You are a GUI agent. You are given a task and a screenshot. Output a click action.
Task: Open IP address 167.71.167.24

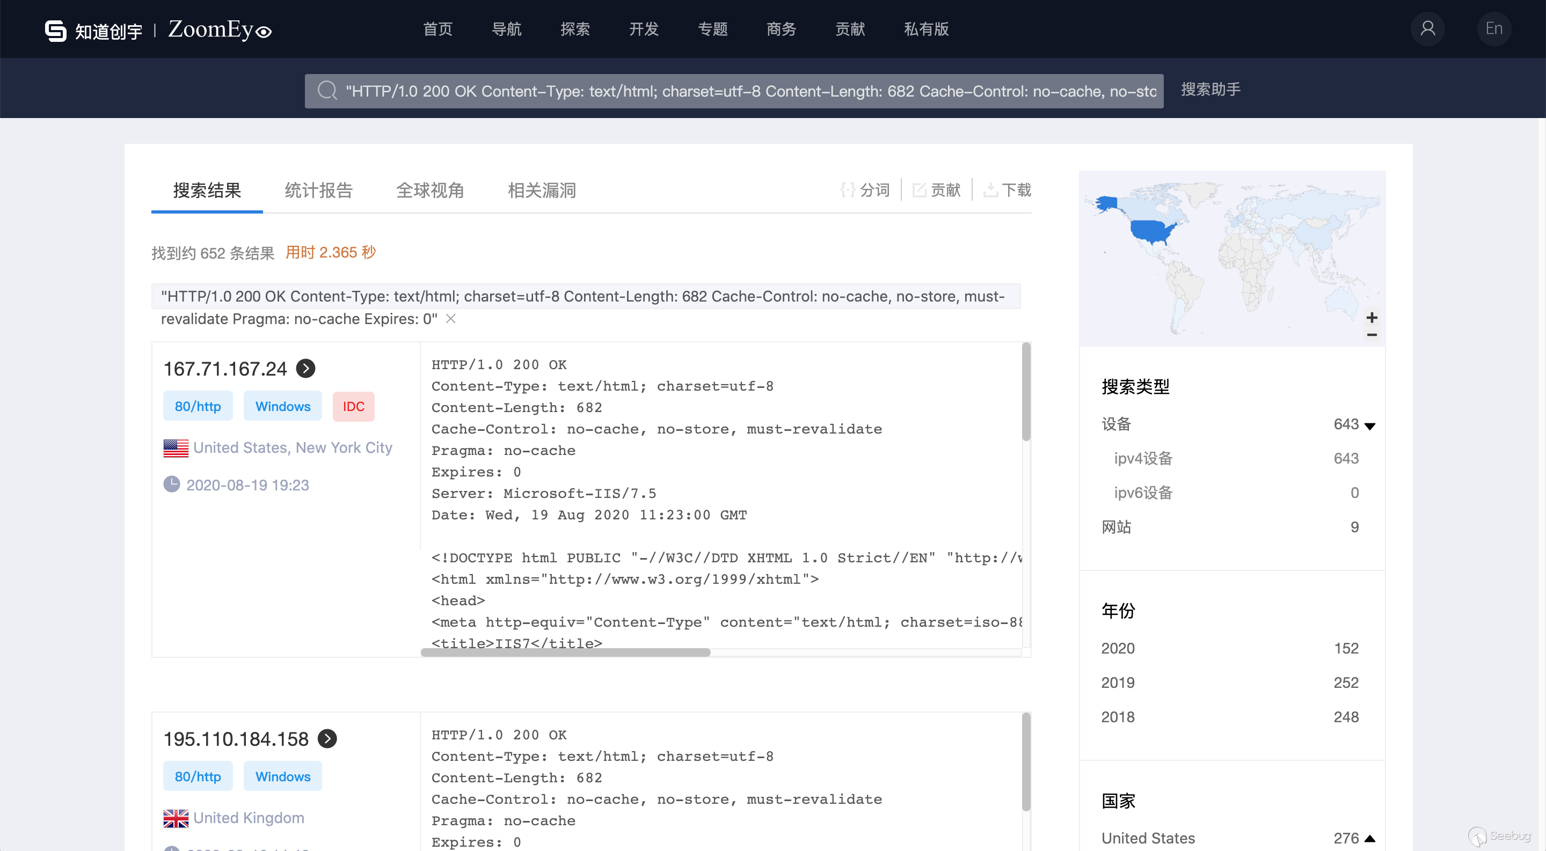[x=225, y=369]
